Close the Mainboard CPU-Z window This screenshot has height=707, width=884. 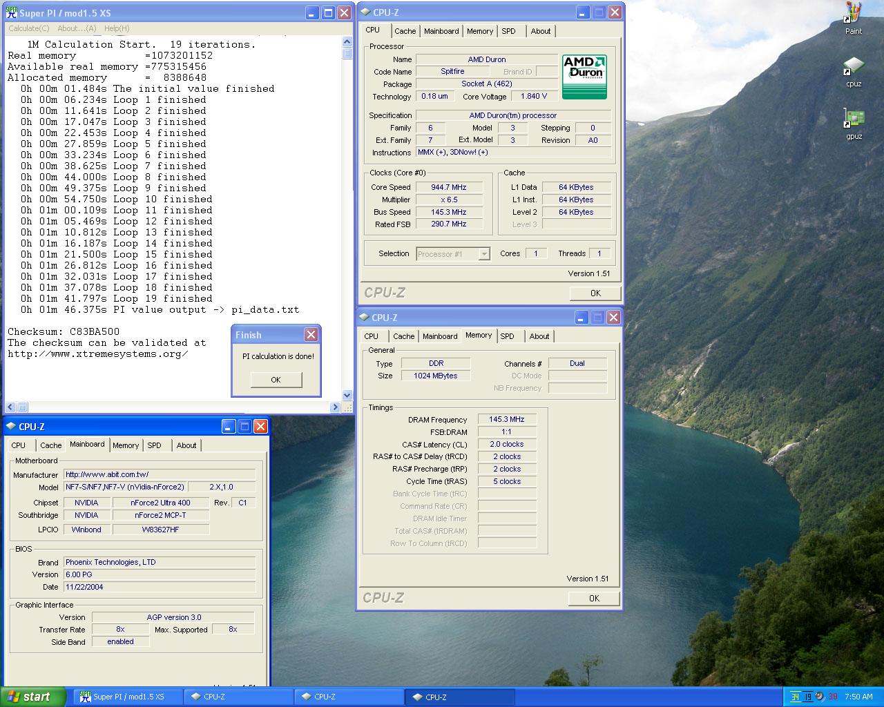[260, 426]
